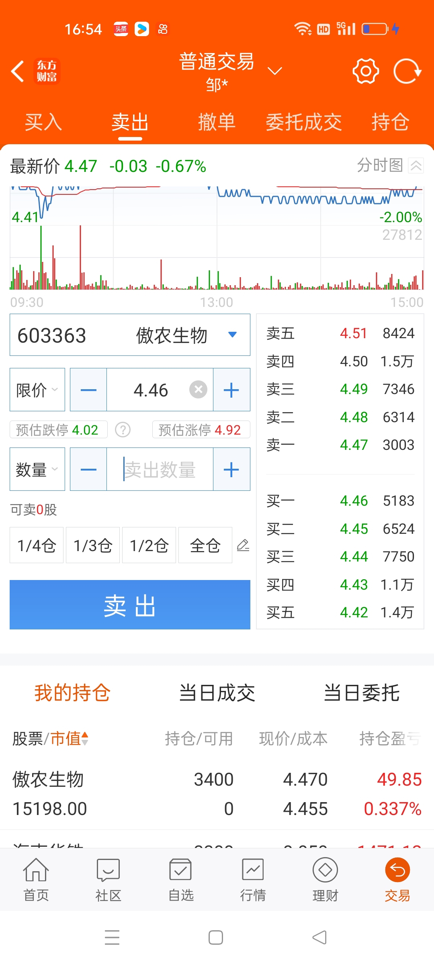Select 买二 4.45 quote row

(340, 529)
